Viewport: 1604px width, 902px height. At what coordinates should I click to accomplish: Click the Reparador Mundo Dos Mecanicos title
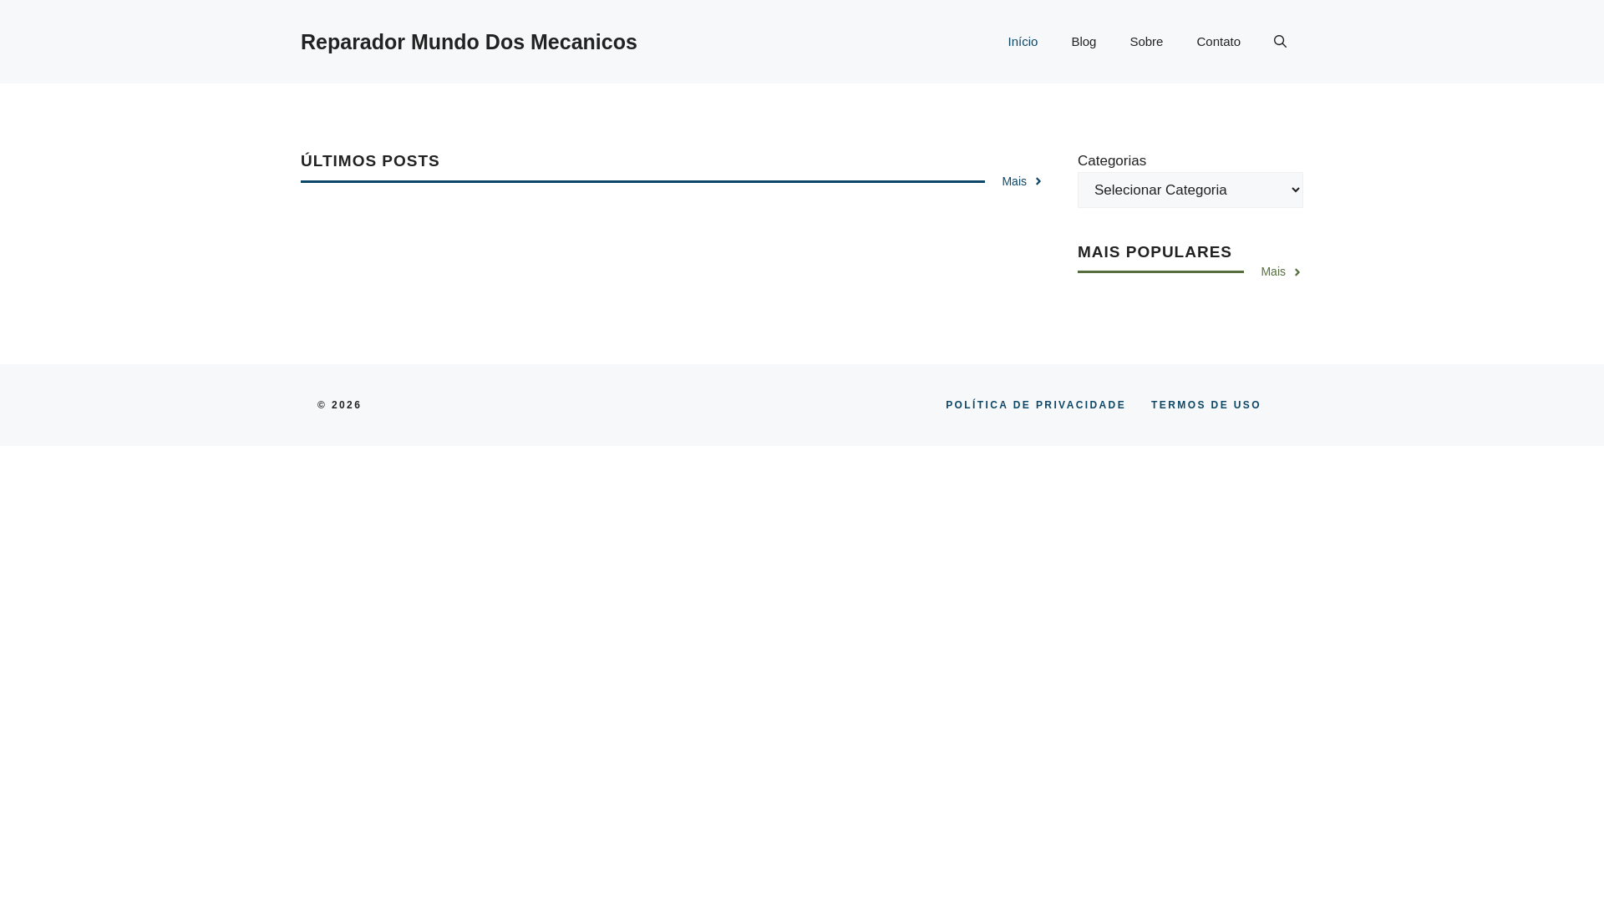[469, 42]
